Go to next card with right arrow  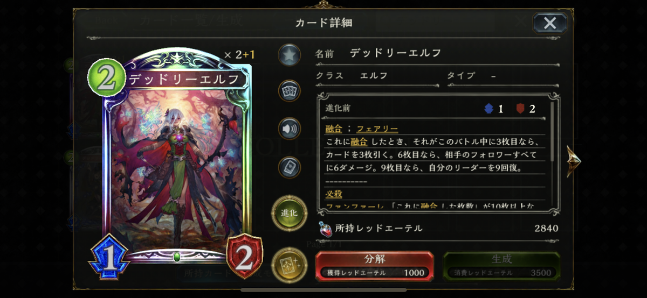(x=573, y=162)
